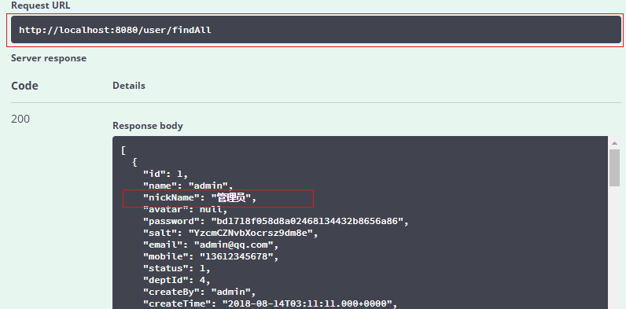Image resolution: width=626 pixels, height=309 pixels.
Task: Click the Response body scrollbar thumb
Action: click(x=614, y=167)
